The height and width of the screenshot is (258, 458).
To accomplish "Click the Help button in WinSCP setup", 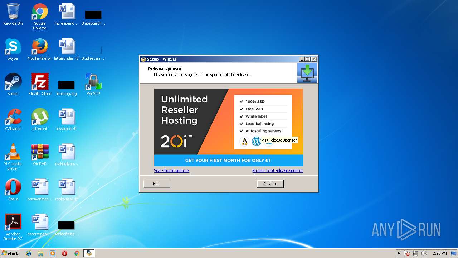I will pos(157,184).
